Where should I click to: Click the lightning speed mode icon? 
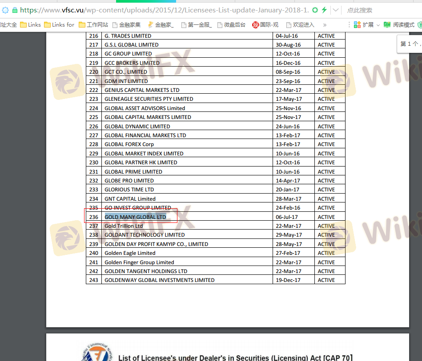click(324, 10)
